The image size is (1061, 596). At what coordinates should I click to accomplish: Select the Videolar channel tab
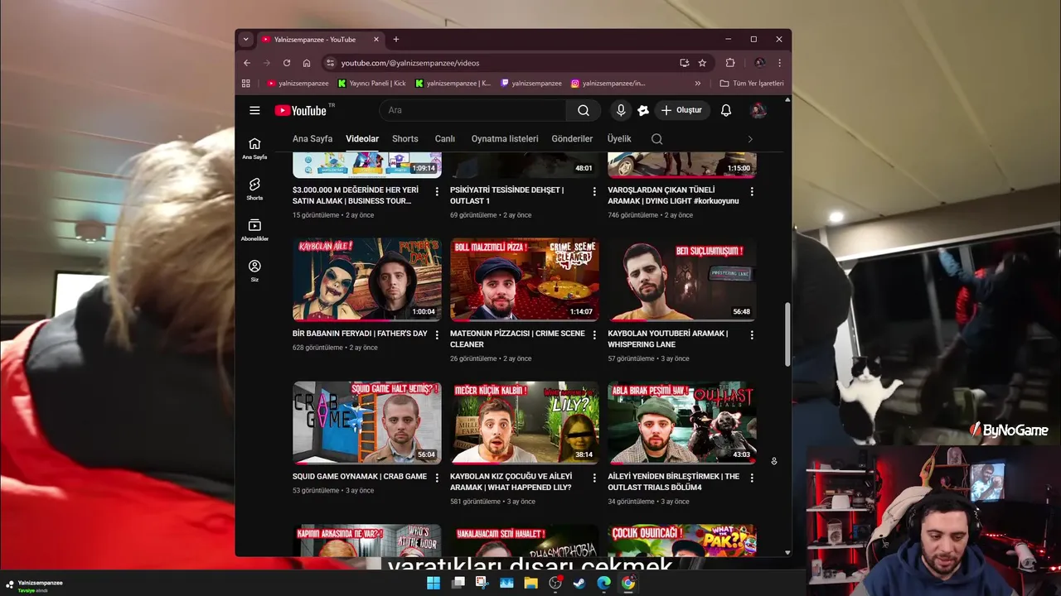click(x=362, y=139)
